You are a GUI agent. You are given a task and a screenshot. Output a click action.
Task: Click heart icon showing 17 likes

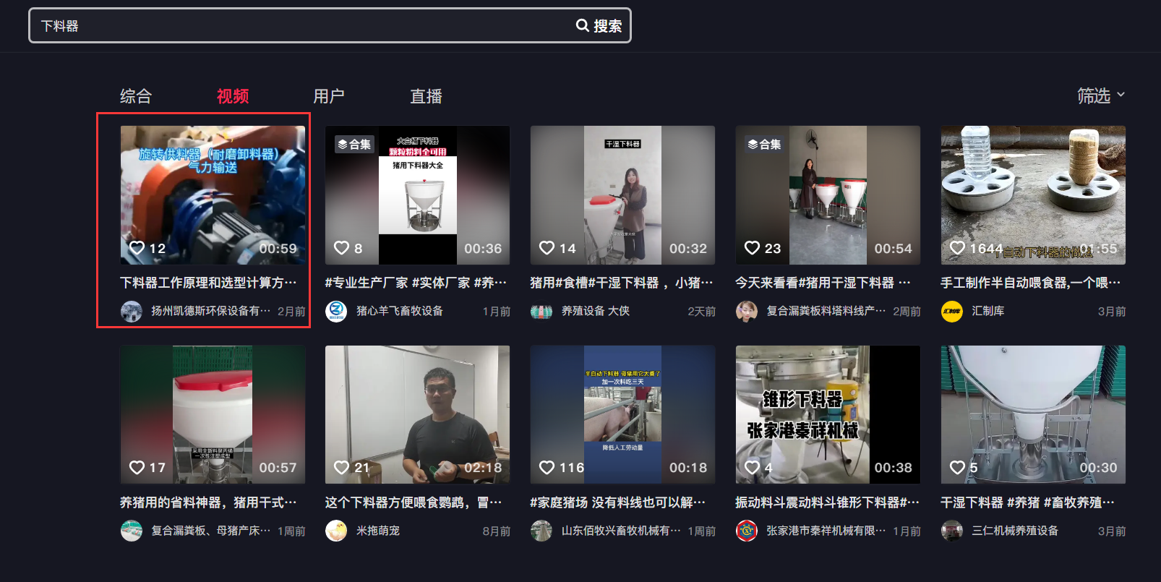[137, 468]
